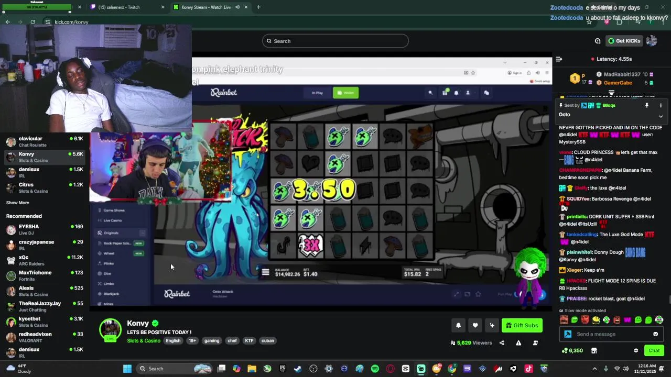
Task: Open the emoji picker in the message box
Action: click(x=655, y=334)
